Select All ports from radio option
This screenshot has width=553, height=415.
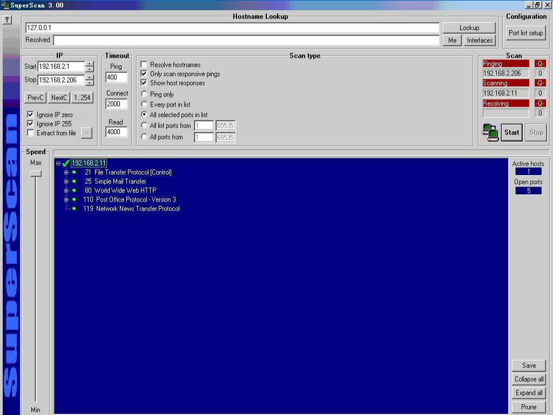pyautogui.click(x=144, y=137)
